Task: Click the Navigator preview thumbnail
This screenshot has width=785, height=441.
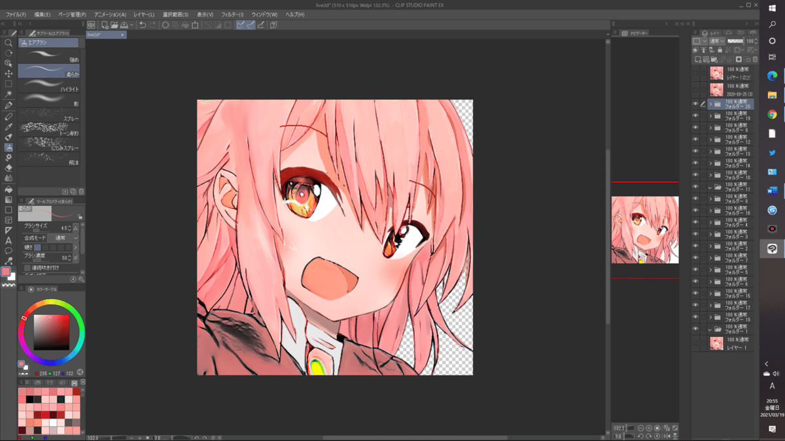Action: point(645,230)
